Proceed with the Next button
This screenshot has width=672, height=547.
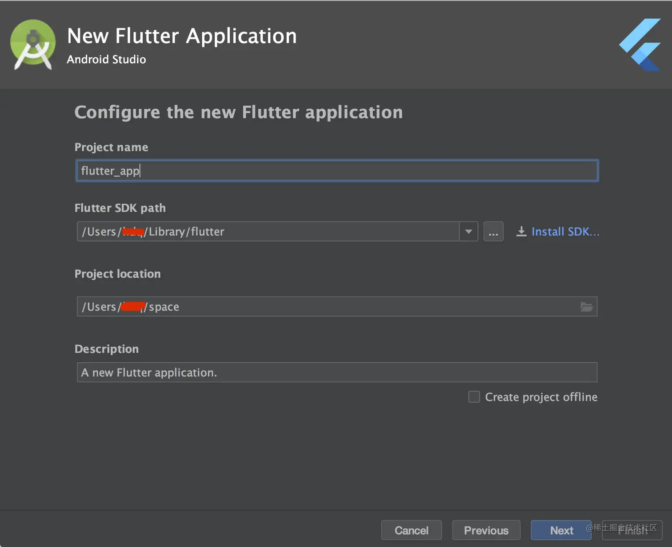tap(561, 531)
